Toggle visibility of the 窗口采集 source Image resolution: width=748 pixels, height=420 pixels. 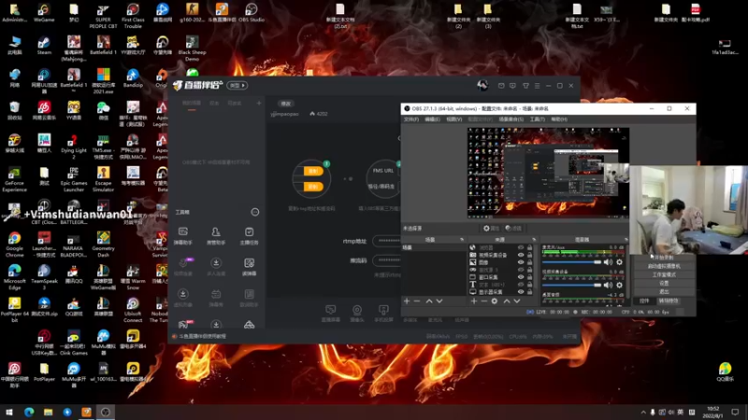(521, 276)
